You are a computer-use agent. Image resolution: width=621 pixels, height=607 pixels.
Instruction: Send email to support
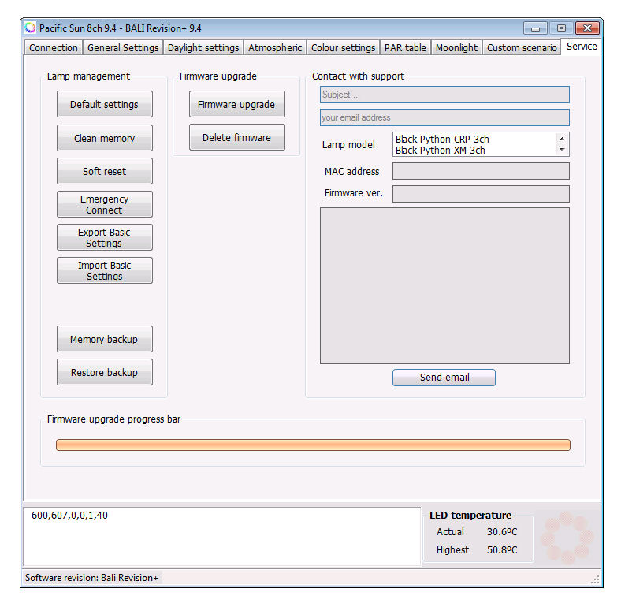[444, 378]
